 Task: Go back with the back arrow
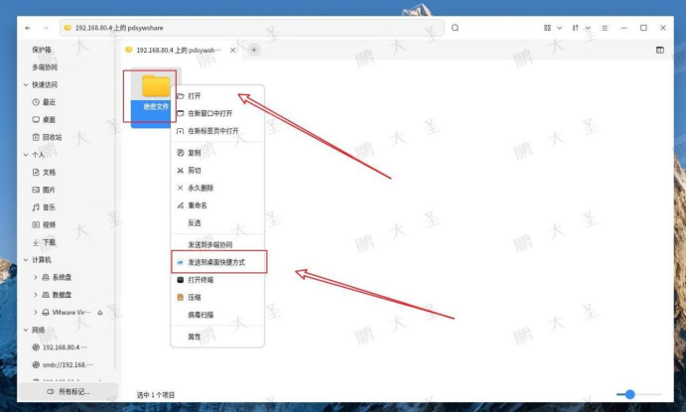pyautogui.click(x=28, y=28)
